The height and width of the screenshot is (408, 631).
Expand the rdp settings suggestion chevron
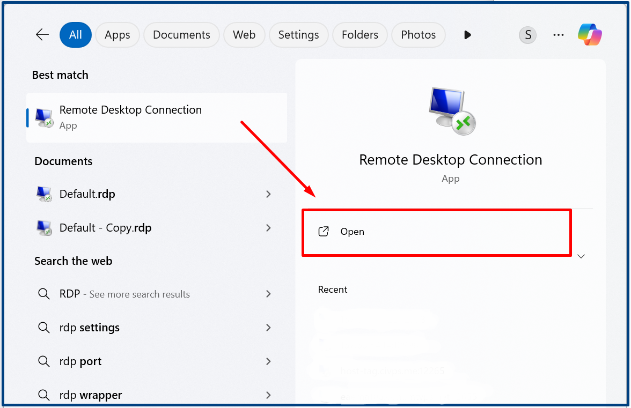coord(268,328)
